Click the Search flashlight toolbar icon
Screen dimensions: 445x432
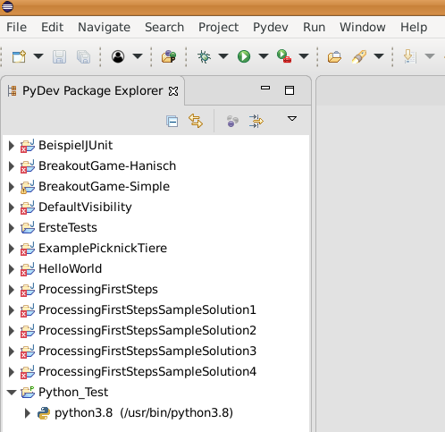[359, 56]
